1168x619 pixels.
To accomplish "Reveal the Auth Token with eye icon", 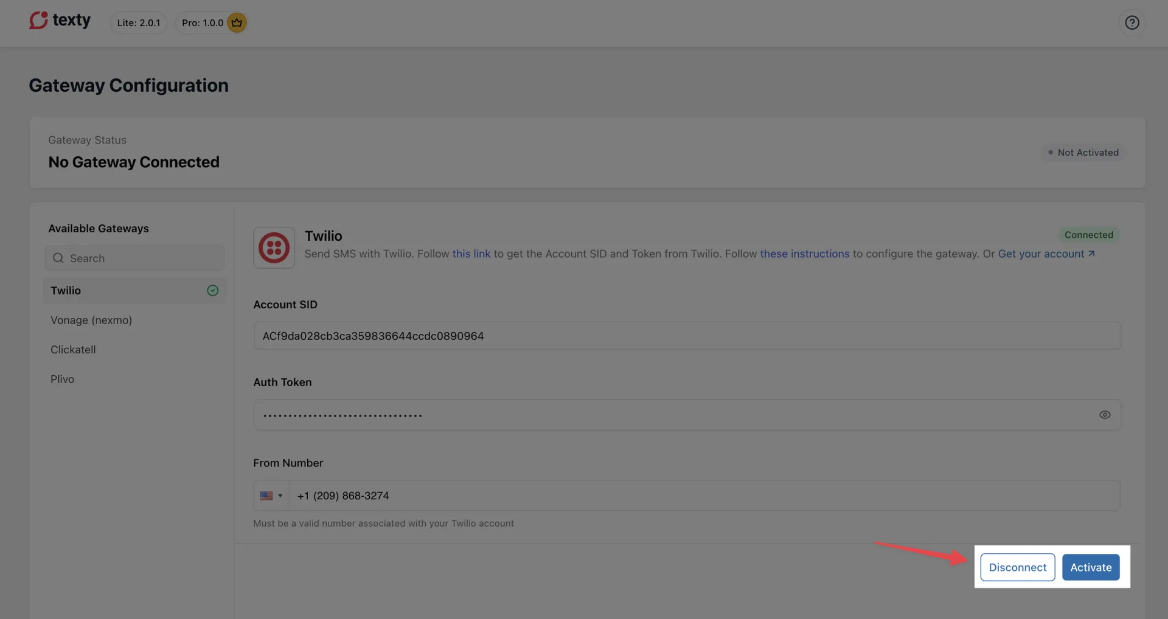I will click(1105, 415).
